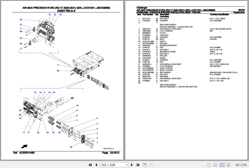Toggle off the highlighted two-page display
The width and height of the screenshot is (249, 168).
tap(222, 165)
